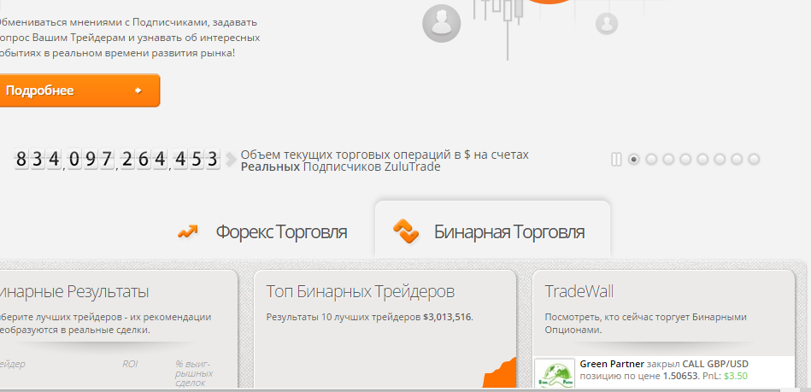This screenshot has height=392, width=811.
Task: Open the TradeWall heading
Action: pyautogui.click(x=579, y=292)
